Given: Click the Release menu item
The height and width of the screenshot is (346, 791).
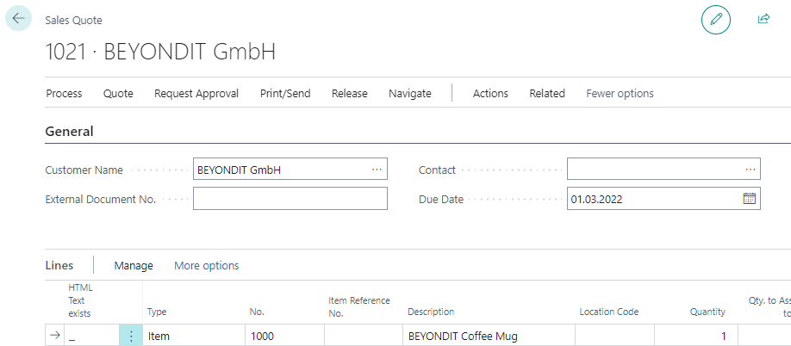Looking at the screenshot, I should [x=349, y=93].
